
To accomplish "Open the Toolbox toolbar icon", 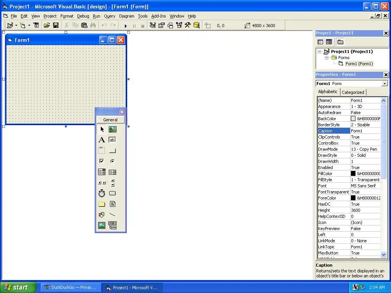I will tap(187, 25).
